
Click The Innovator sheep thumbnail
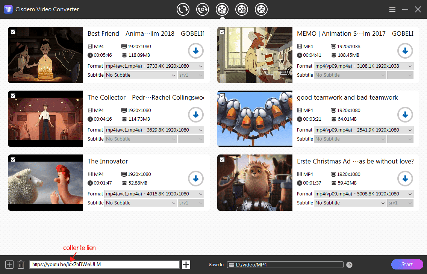click(45, 183)
